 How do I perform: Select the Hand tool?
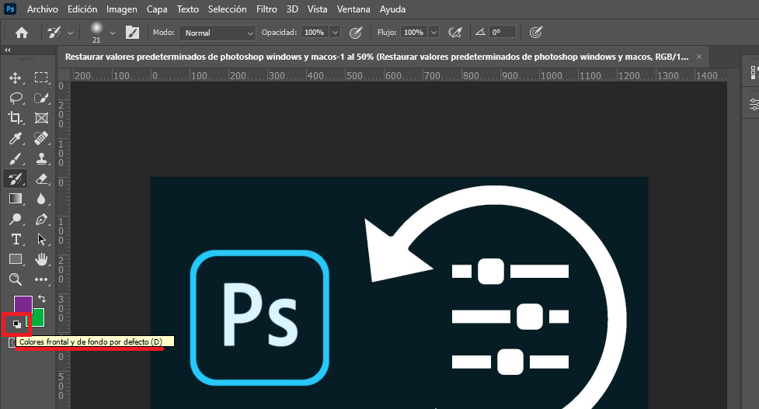click(x=41, y=260)
